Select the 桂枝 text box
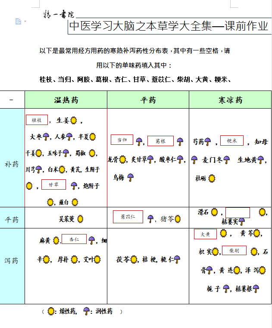The height and width of the screenshot is (328, 272). (37, 120)
